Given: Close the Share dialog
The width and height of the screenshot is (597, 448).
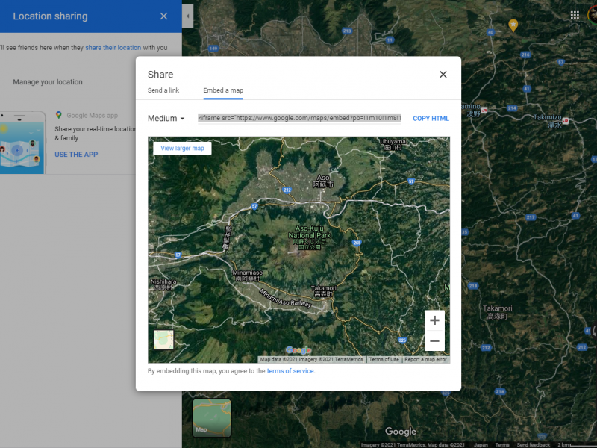Looking at the screenshot, I should pos(443,74).
